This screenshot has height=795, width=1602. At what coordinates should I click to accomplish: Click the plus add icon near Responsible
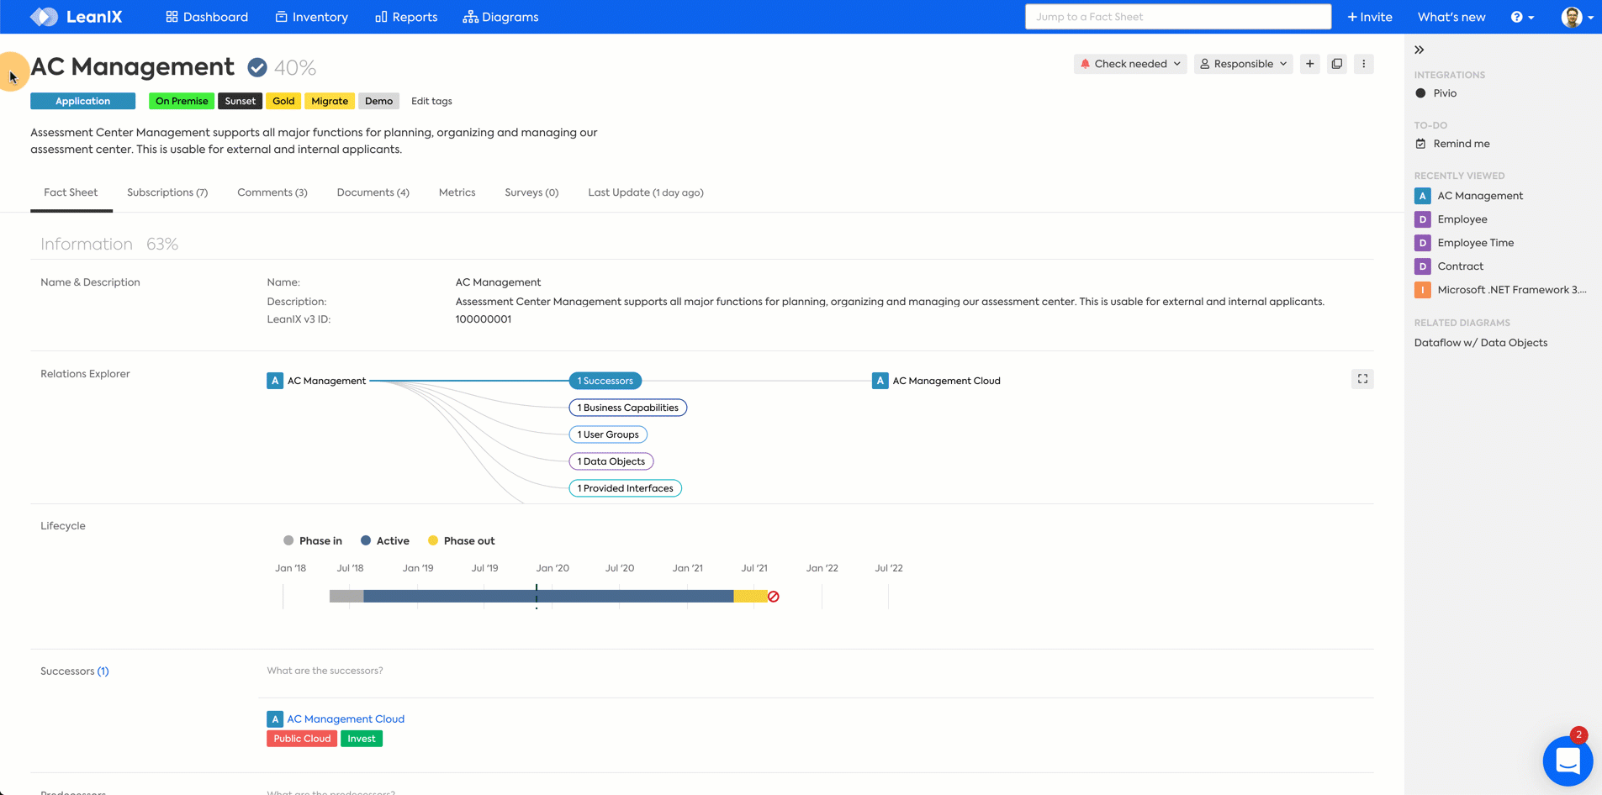click(x=1309, y=64)
